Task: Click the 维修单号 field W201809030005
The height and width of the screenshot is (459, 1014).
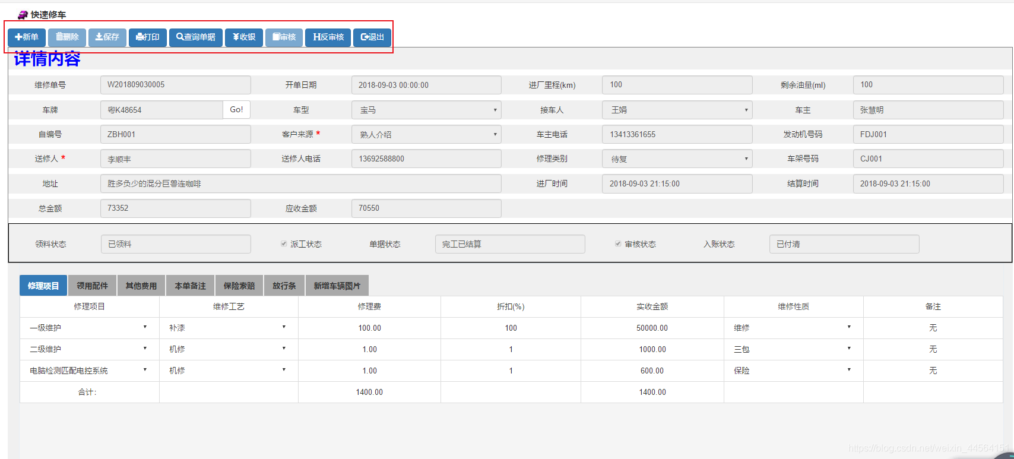Action: (176, 85)
